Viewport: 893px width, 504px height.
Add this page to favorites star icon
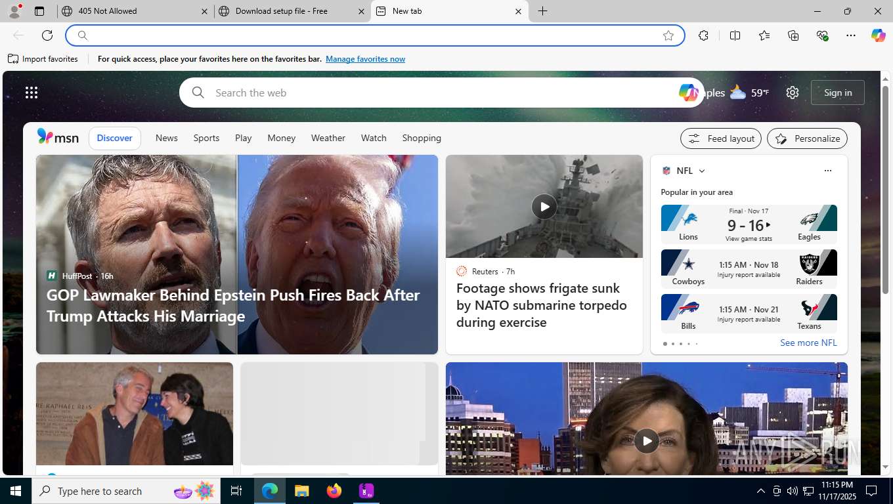(668, 35)
